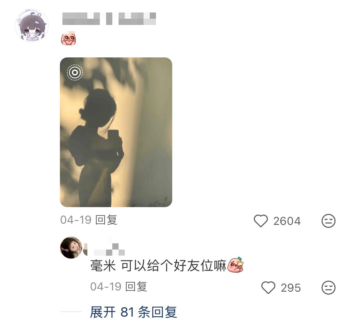Tap the 2604 like count
This screenshot has height=335, width=351.
[x=287, y=221]
